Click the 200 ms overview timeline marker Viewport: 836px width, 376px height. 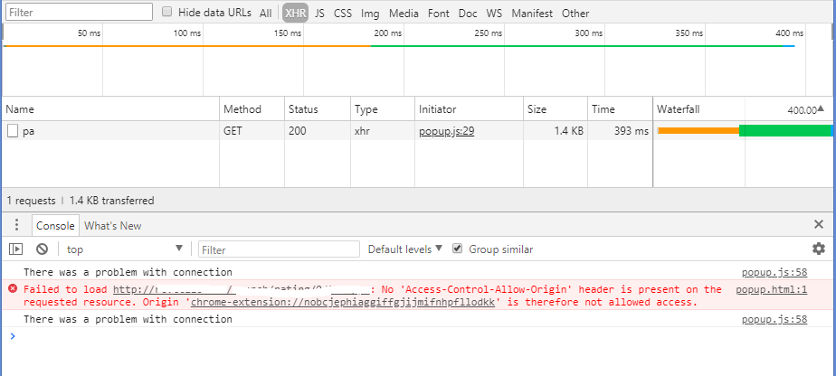pos(387,33)
